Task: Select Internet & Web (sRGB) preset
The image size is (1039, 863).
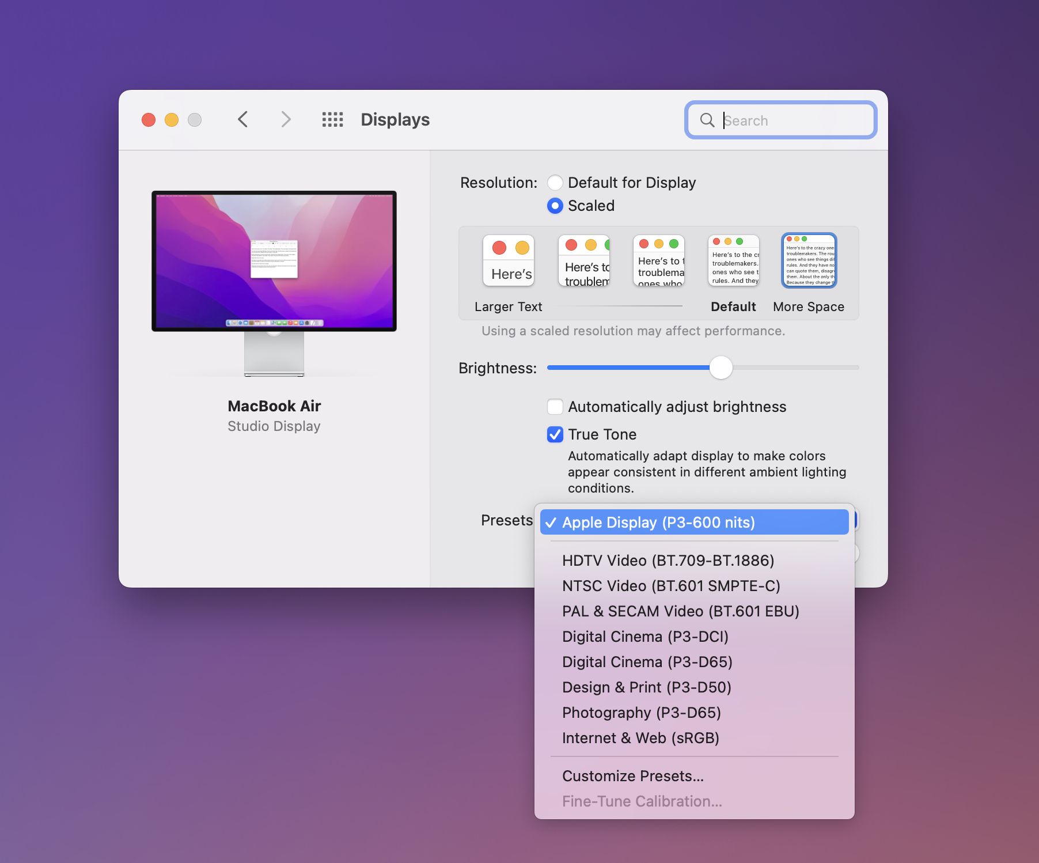Action: (x=695, y=737)
